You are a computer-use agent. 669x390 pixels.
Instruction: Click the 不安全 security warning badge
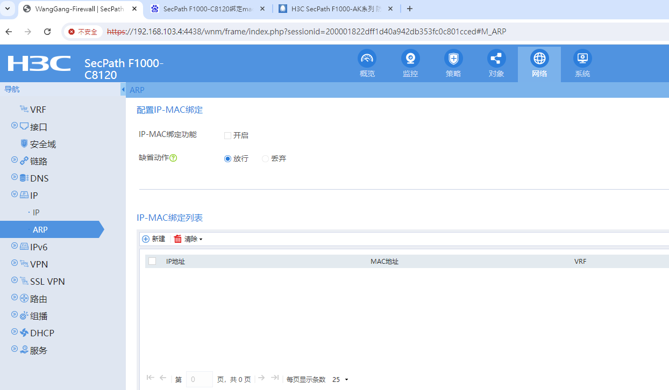click(x=83, y=32)
